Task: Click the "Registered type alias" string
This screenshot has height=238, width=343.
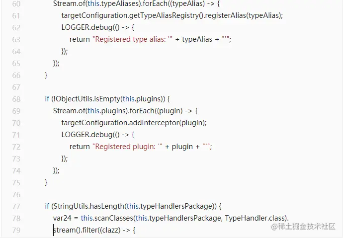Action: [x=132, y=39]
